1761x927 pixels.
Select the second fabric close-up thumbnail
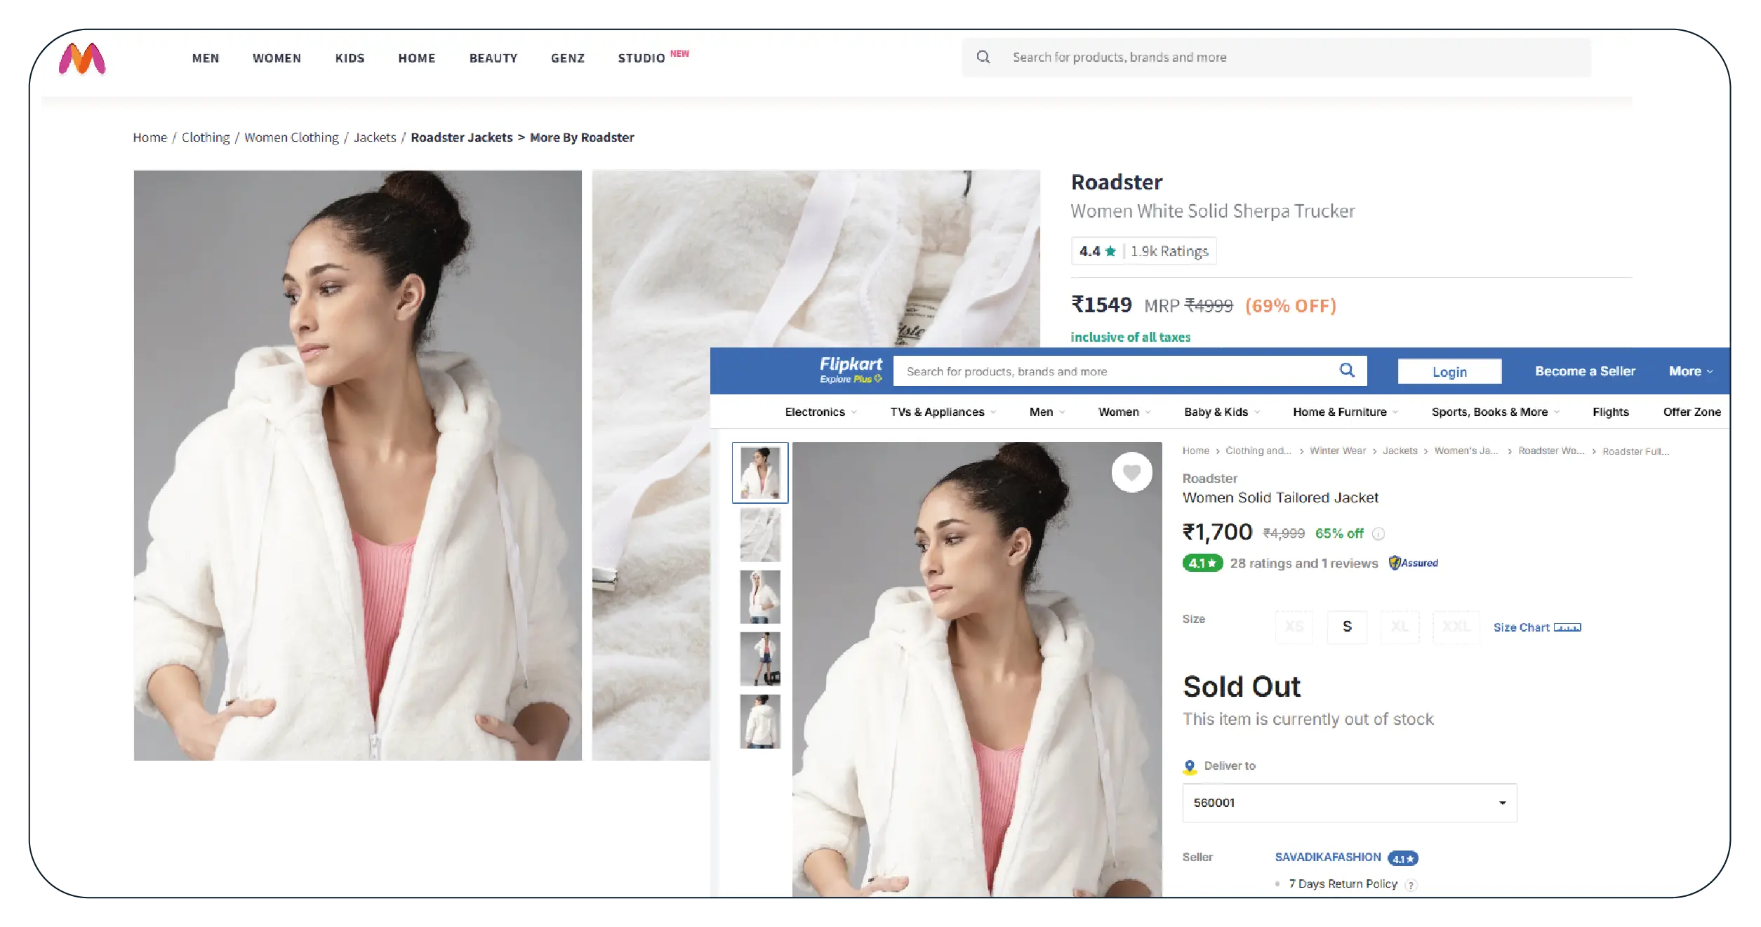[x=760, y=535]
